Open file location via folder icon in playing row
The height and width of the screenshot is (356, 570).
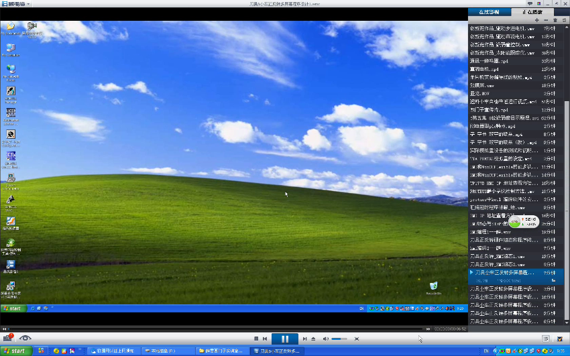pos(553,280)
